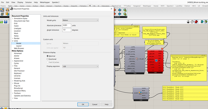Open the File menu
The width and height of the screenshot is (208, 109).
coord(2,2)
